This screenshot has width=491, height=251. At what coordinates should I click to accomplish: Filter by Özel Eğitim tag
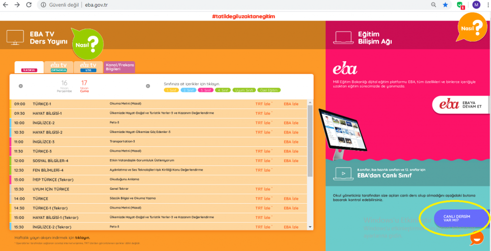click(x=269, y=90)
